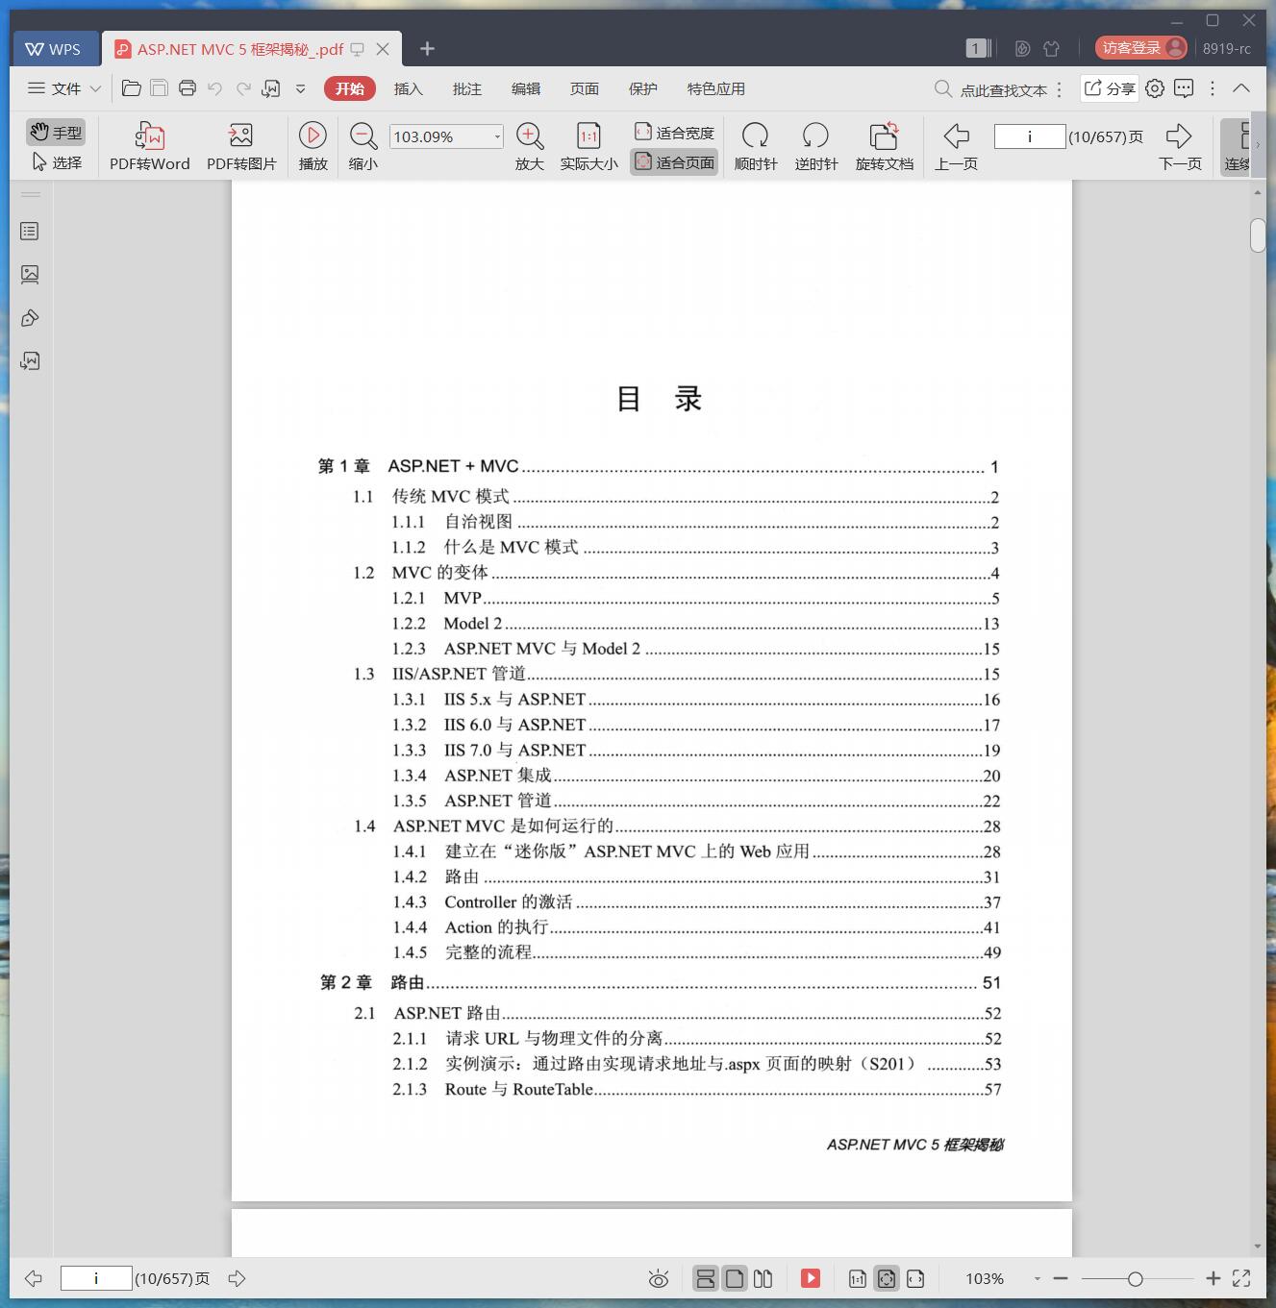Open quick access toolbar customize dropdown

[300, 88]
